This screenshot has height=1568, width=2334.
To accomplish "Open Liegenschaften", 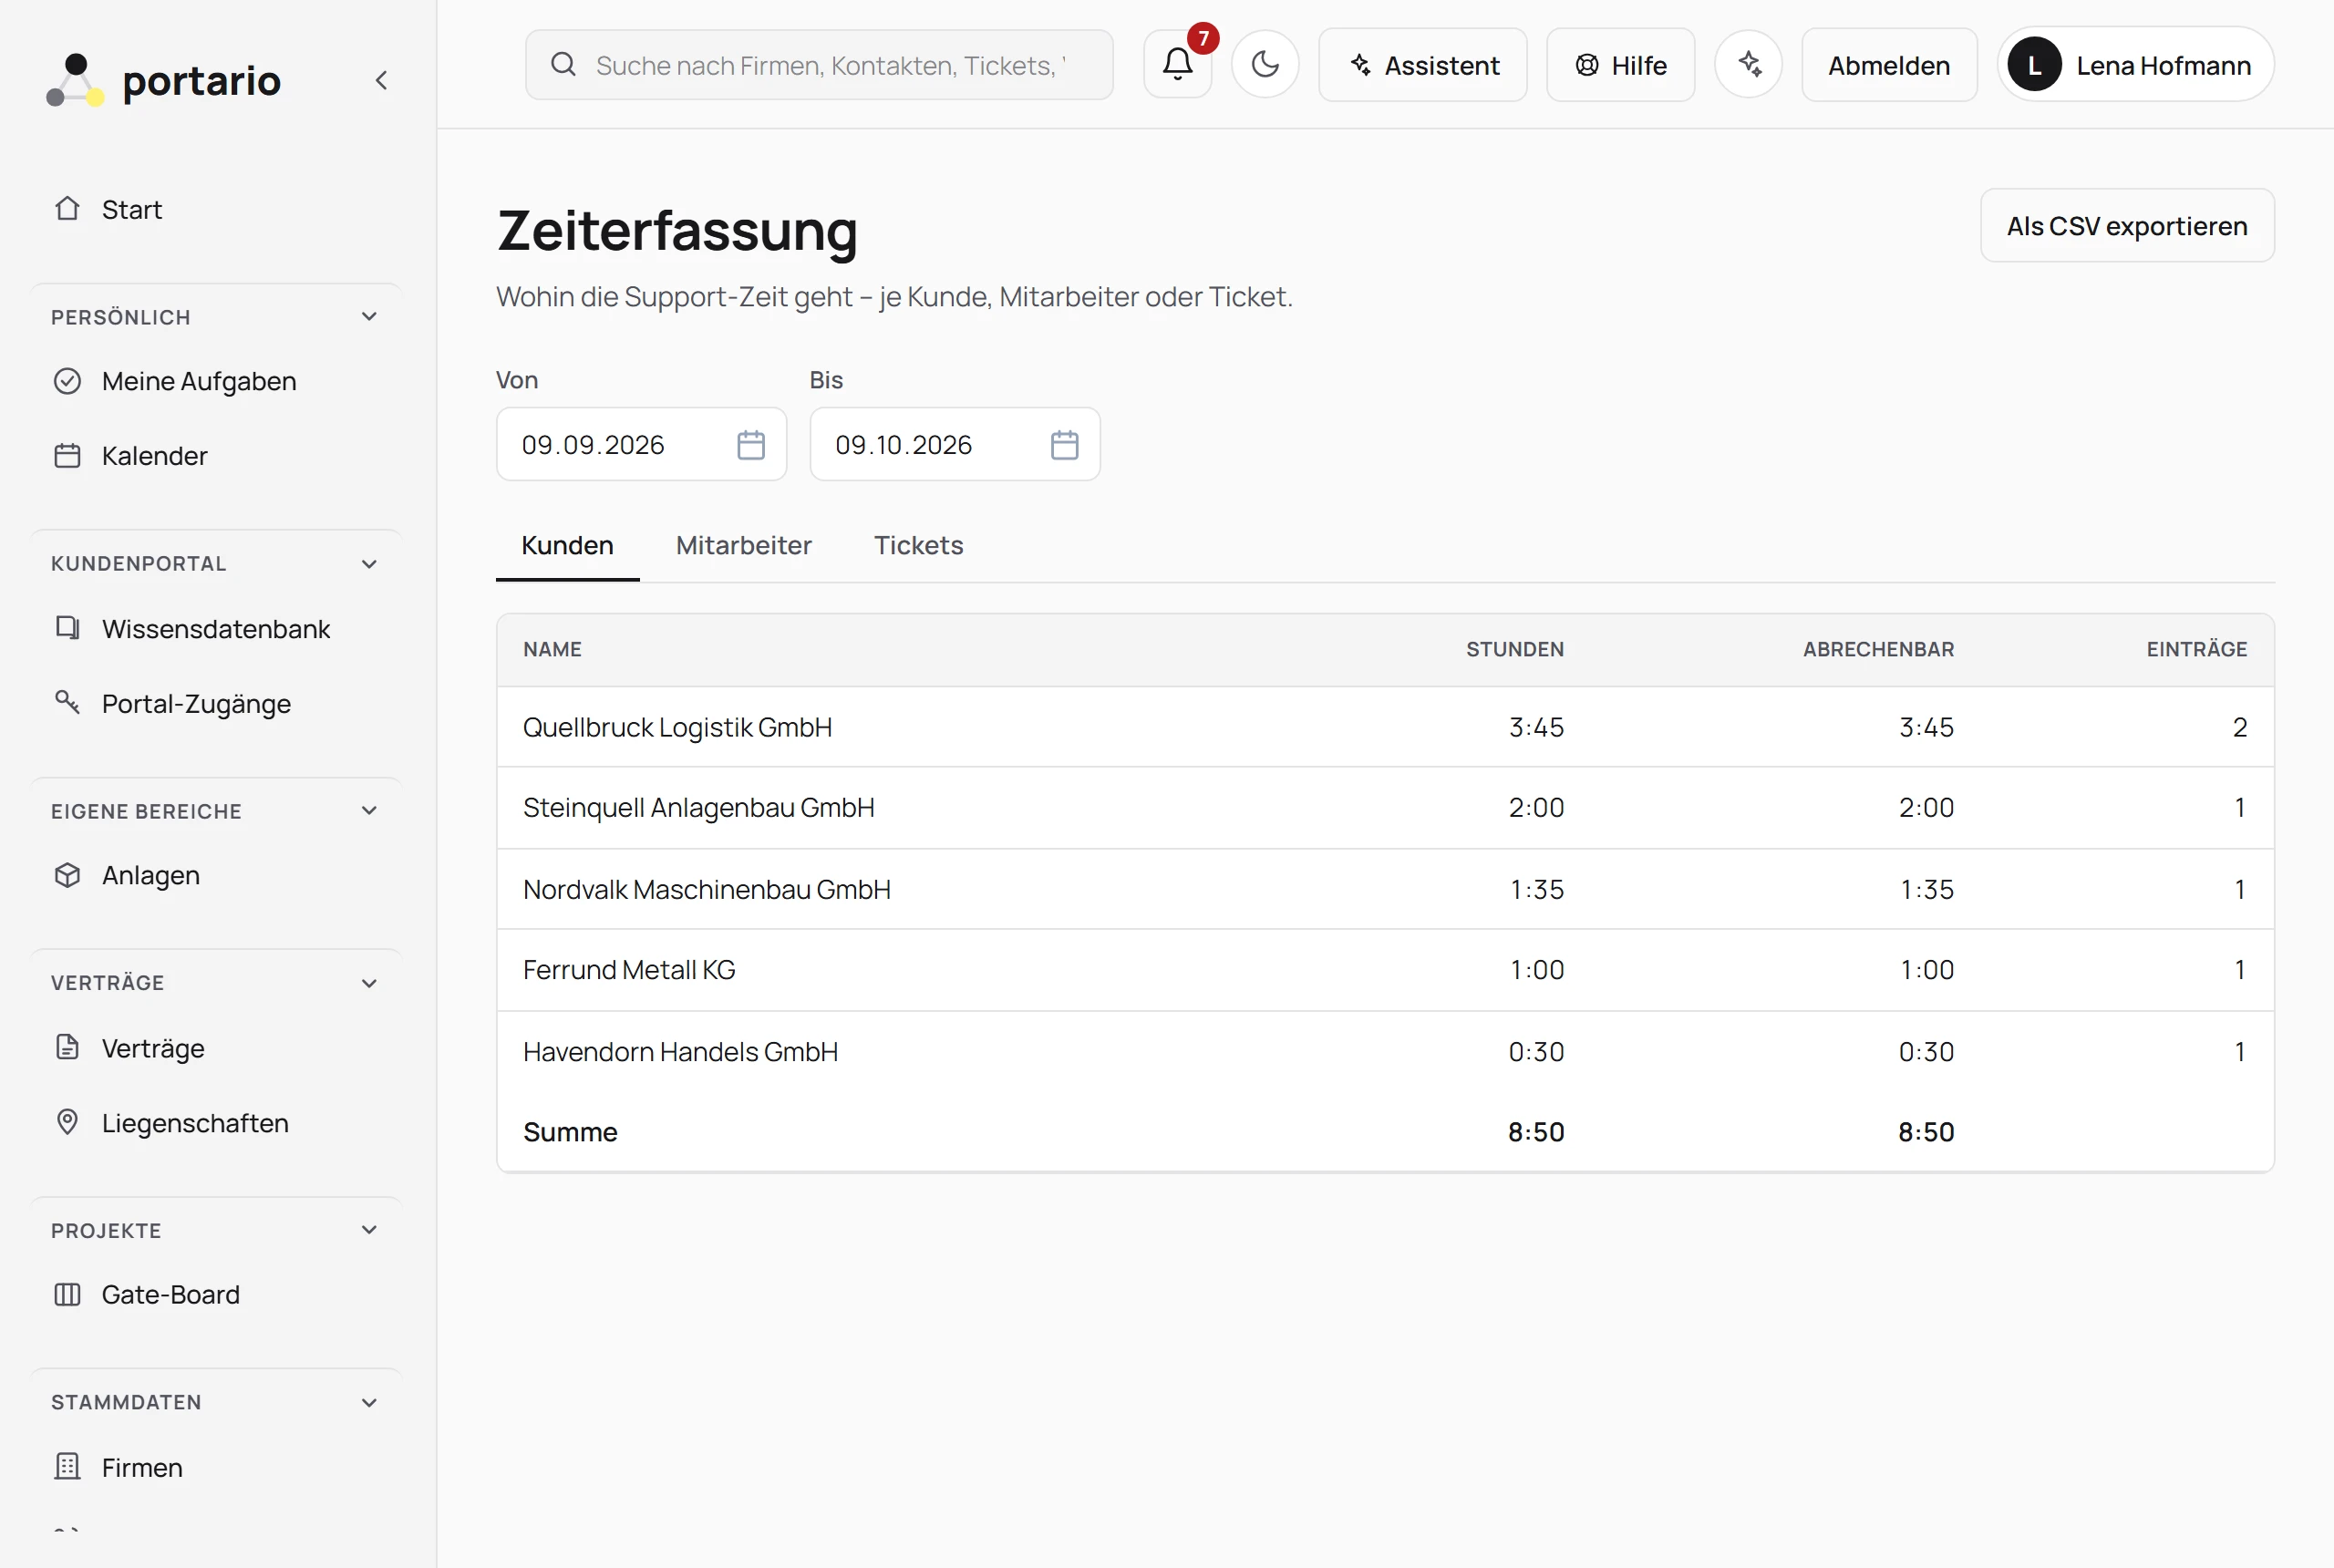I will (x=217, y=1123).
